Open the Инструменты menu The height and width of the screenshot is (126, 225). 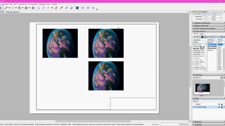33,4
